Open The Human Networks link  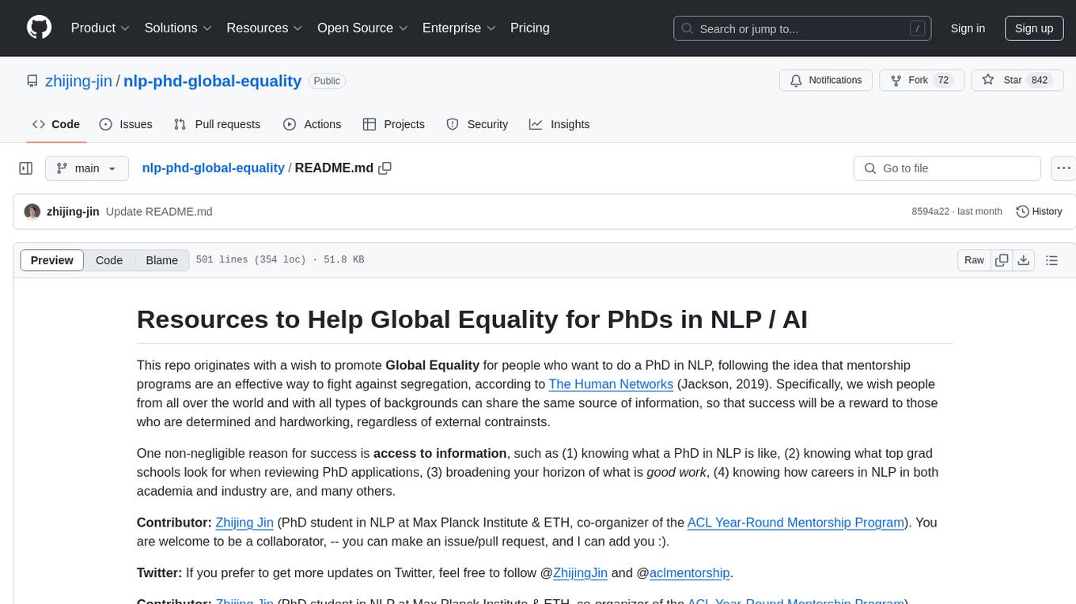tap(611, 384)
